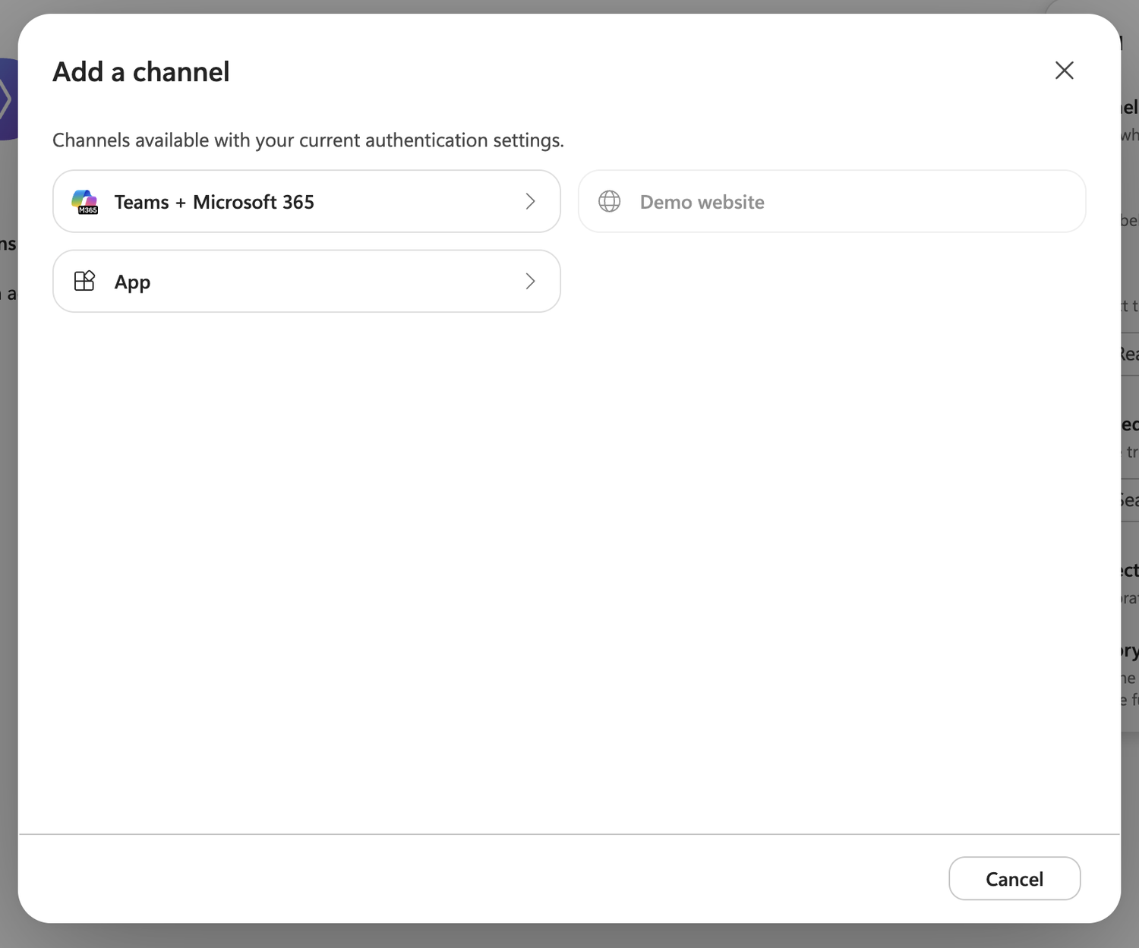Choose the App label

point(132,282)
